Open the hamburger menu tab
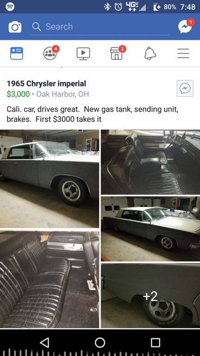This screenshot has width=200, height=356. point(183,53)
